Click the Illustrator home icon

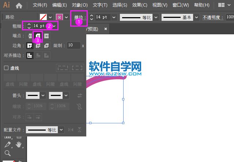(x=19, y=6)
